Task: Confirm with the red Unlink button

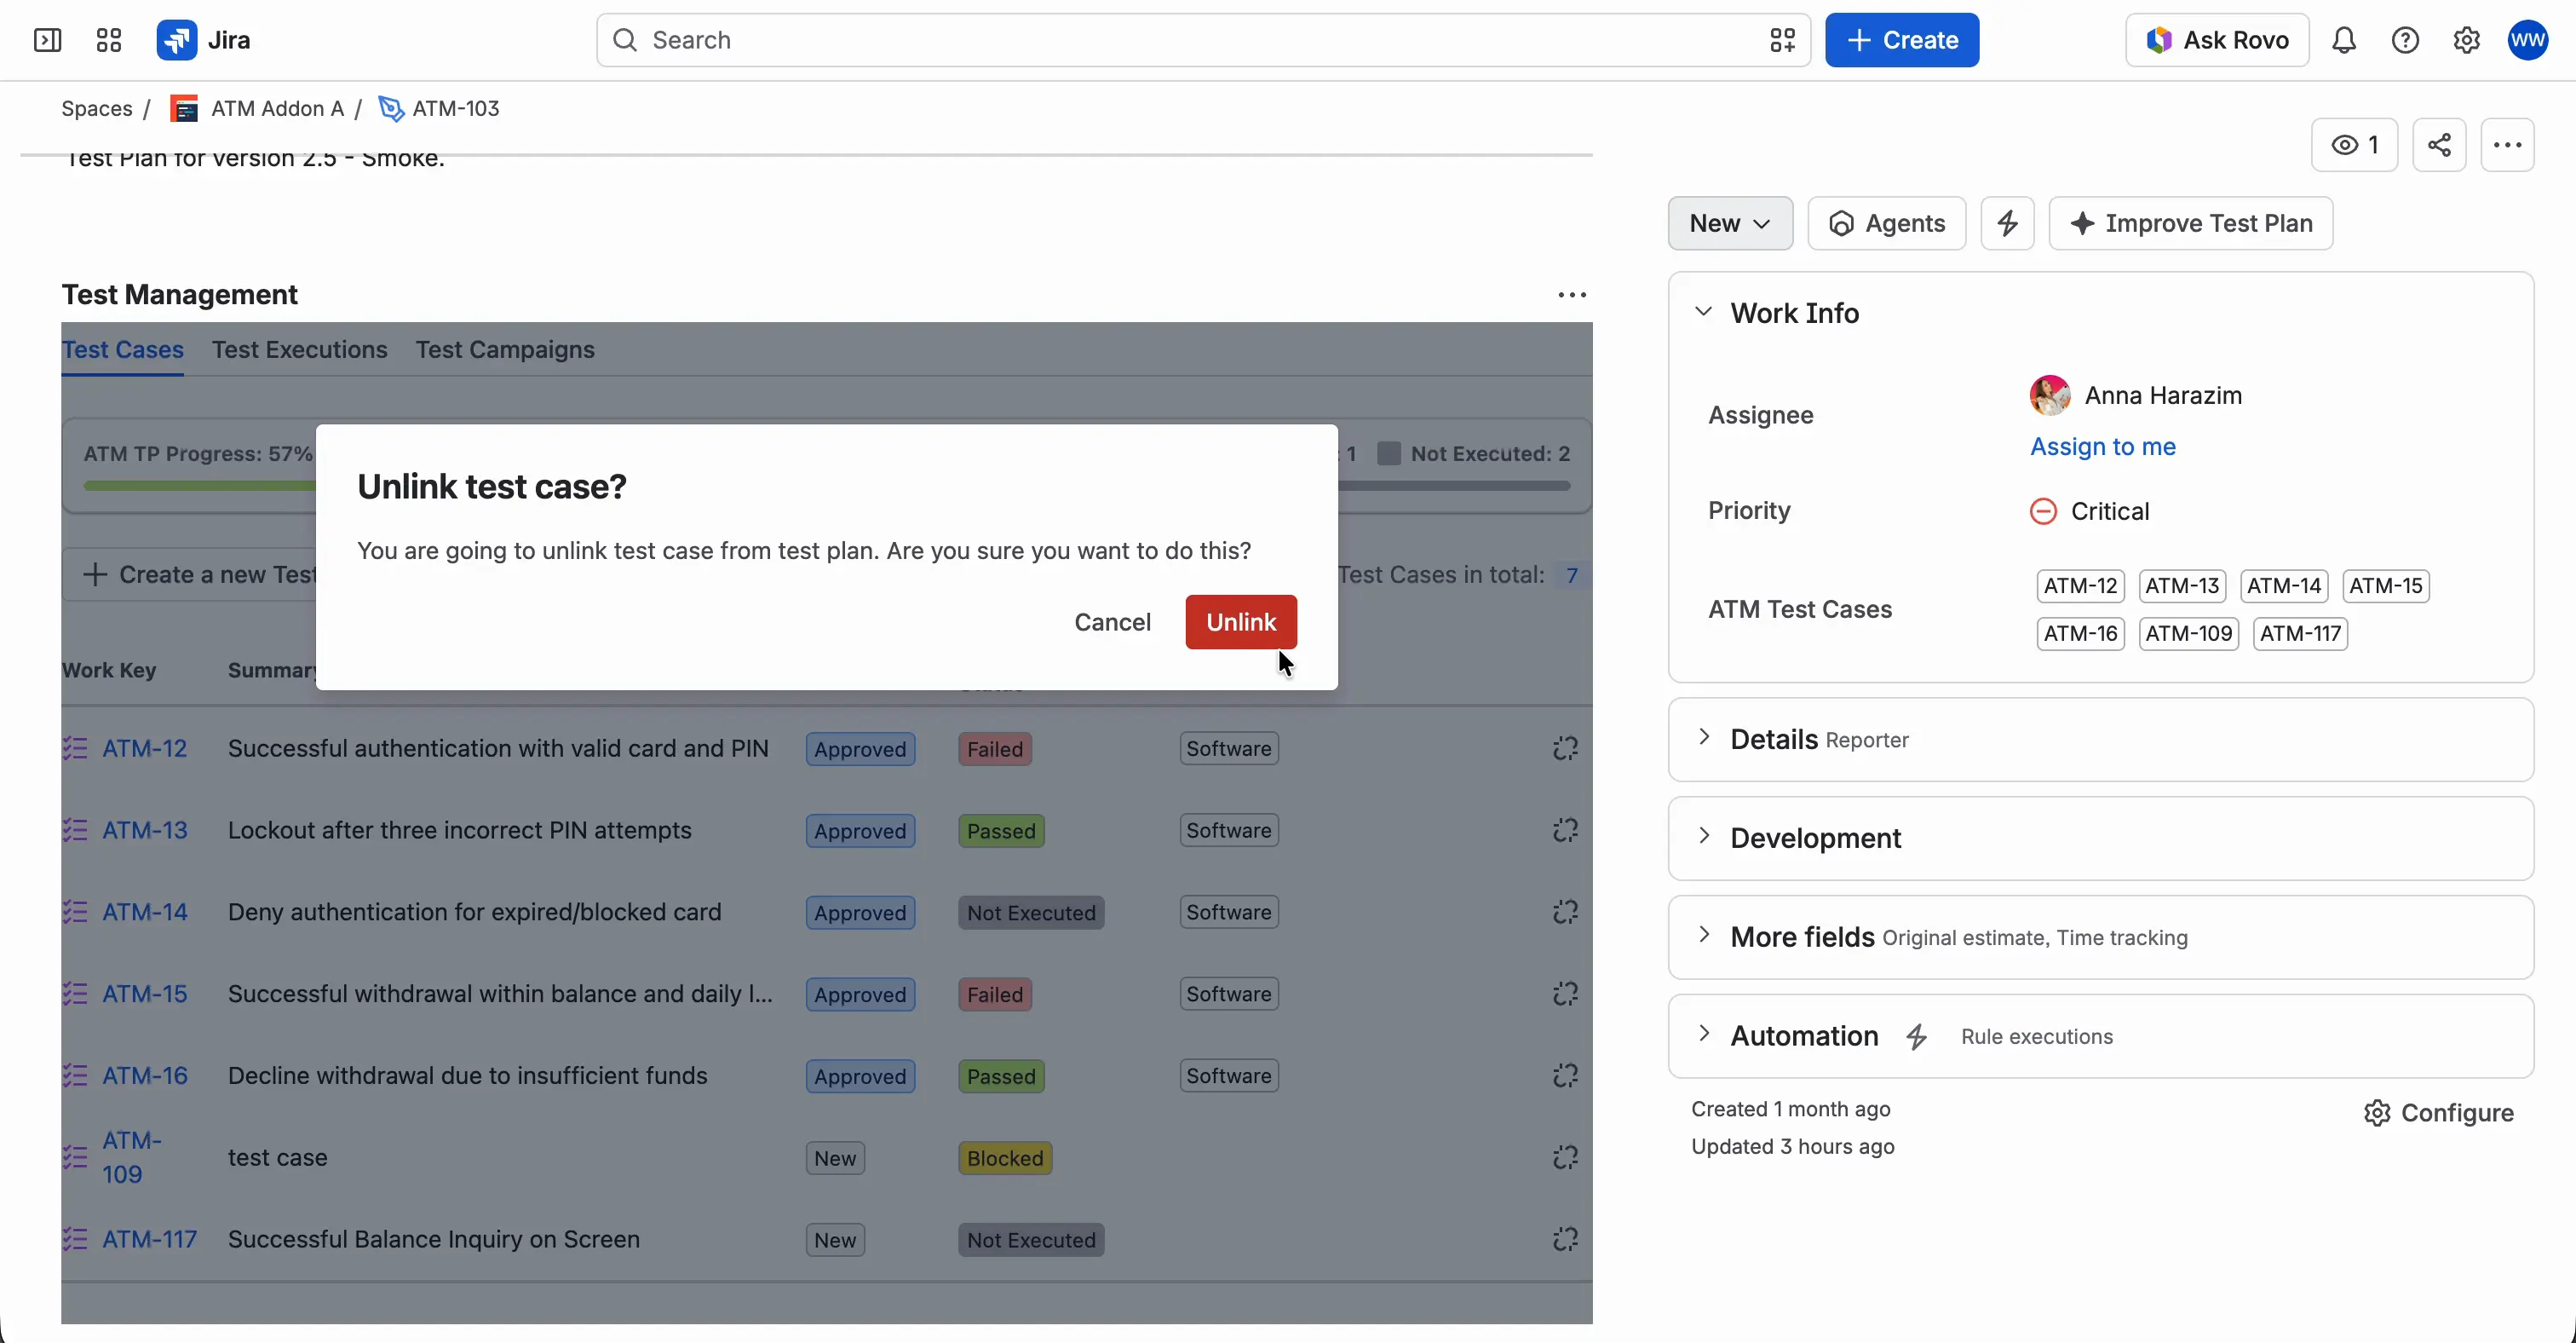Action: coord(1241,622)
